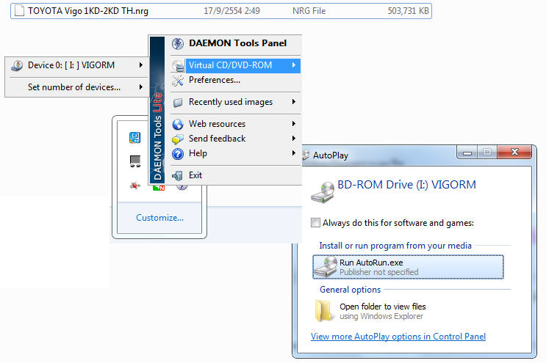Click the gray monitor tray icon
This screenshot has width=546, height=363.
pyautogui.click(x=135, y=161)
